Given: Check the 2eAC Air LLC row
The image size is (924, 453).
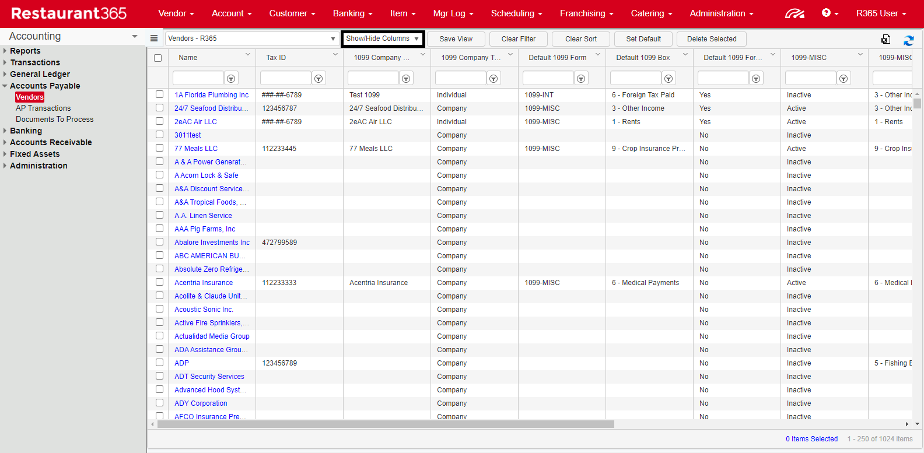Looking at the screenshot, I should tap(159, 121).
